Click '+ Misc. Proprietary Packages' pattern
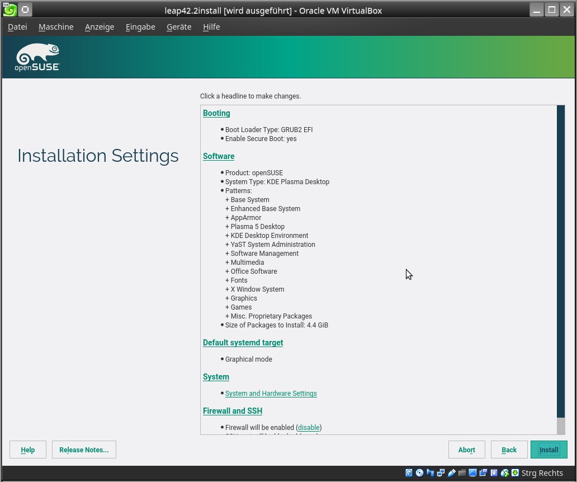 coord(268,316)
